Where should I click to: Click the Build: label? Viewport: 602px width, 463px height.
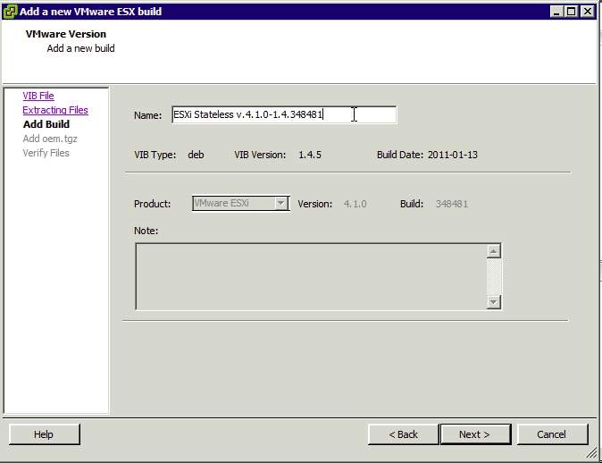coord(412,204)
